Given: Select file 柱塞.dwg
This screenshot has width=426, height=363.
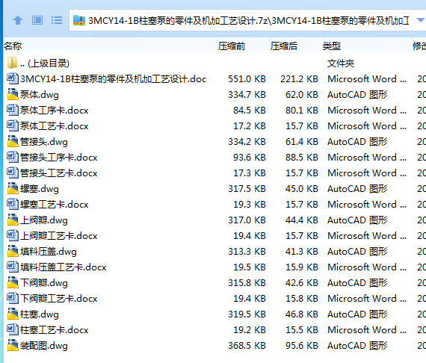Looking at the screenshot, I should 40,314.
